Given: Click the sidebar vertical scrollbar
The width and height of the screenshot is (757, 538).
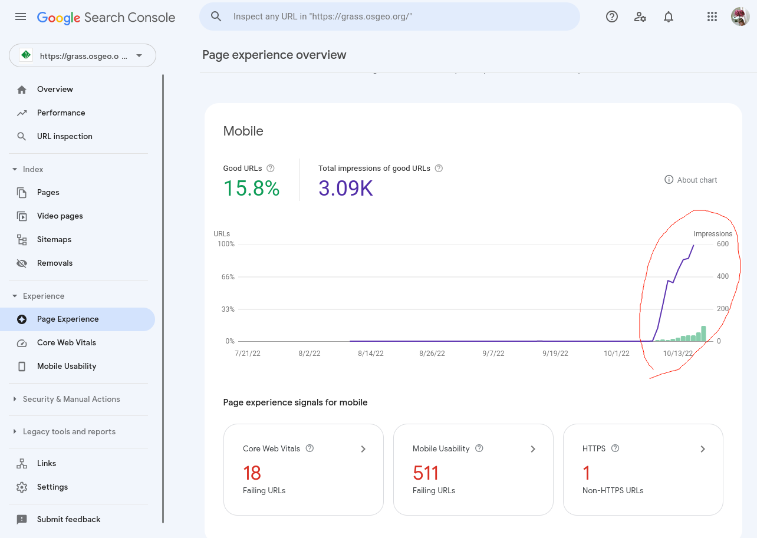Looking at the screenshot, I should click(x=163, y=298).
